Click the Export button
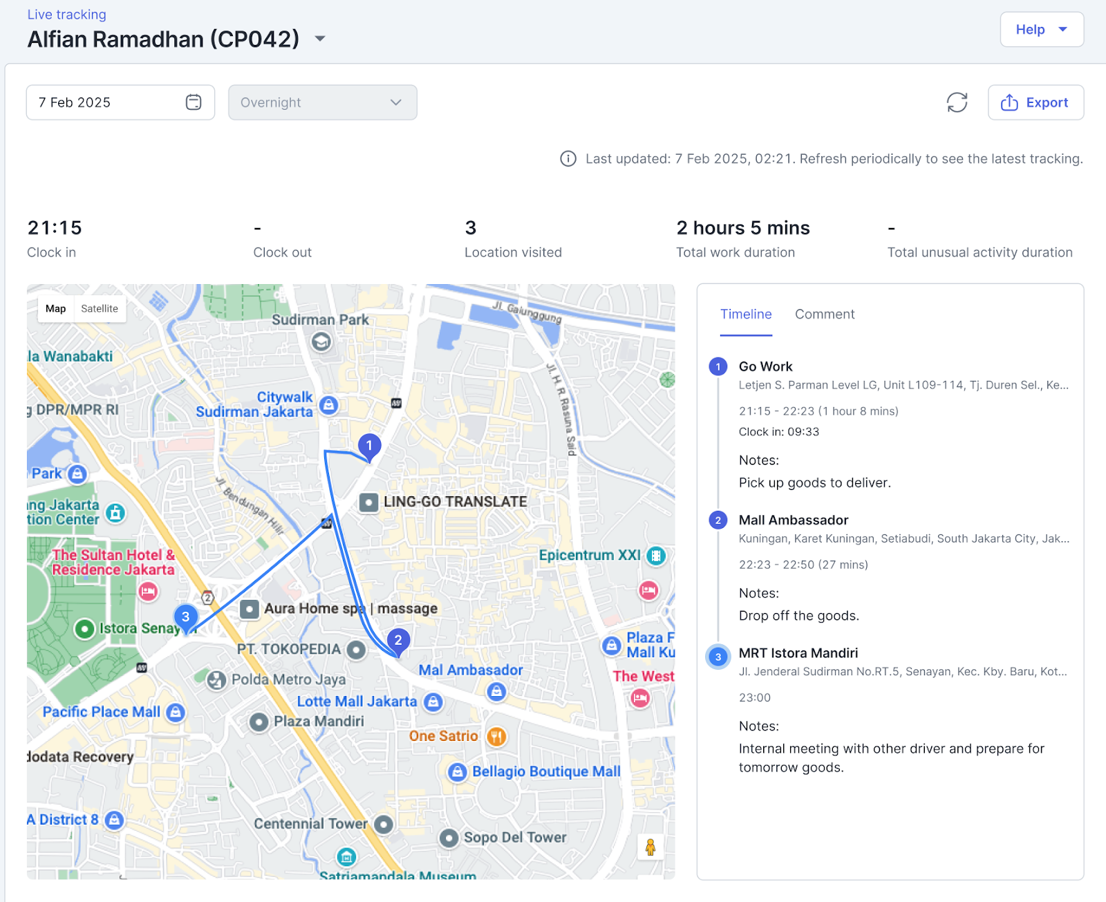 point(1035,102)
